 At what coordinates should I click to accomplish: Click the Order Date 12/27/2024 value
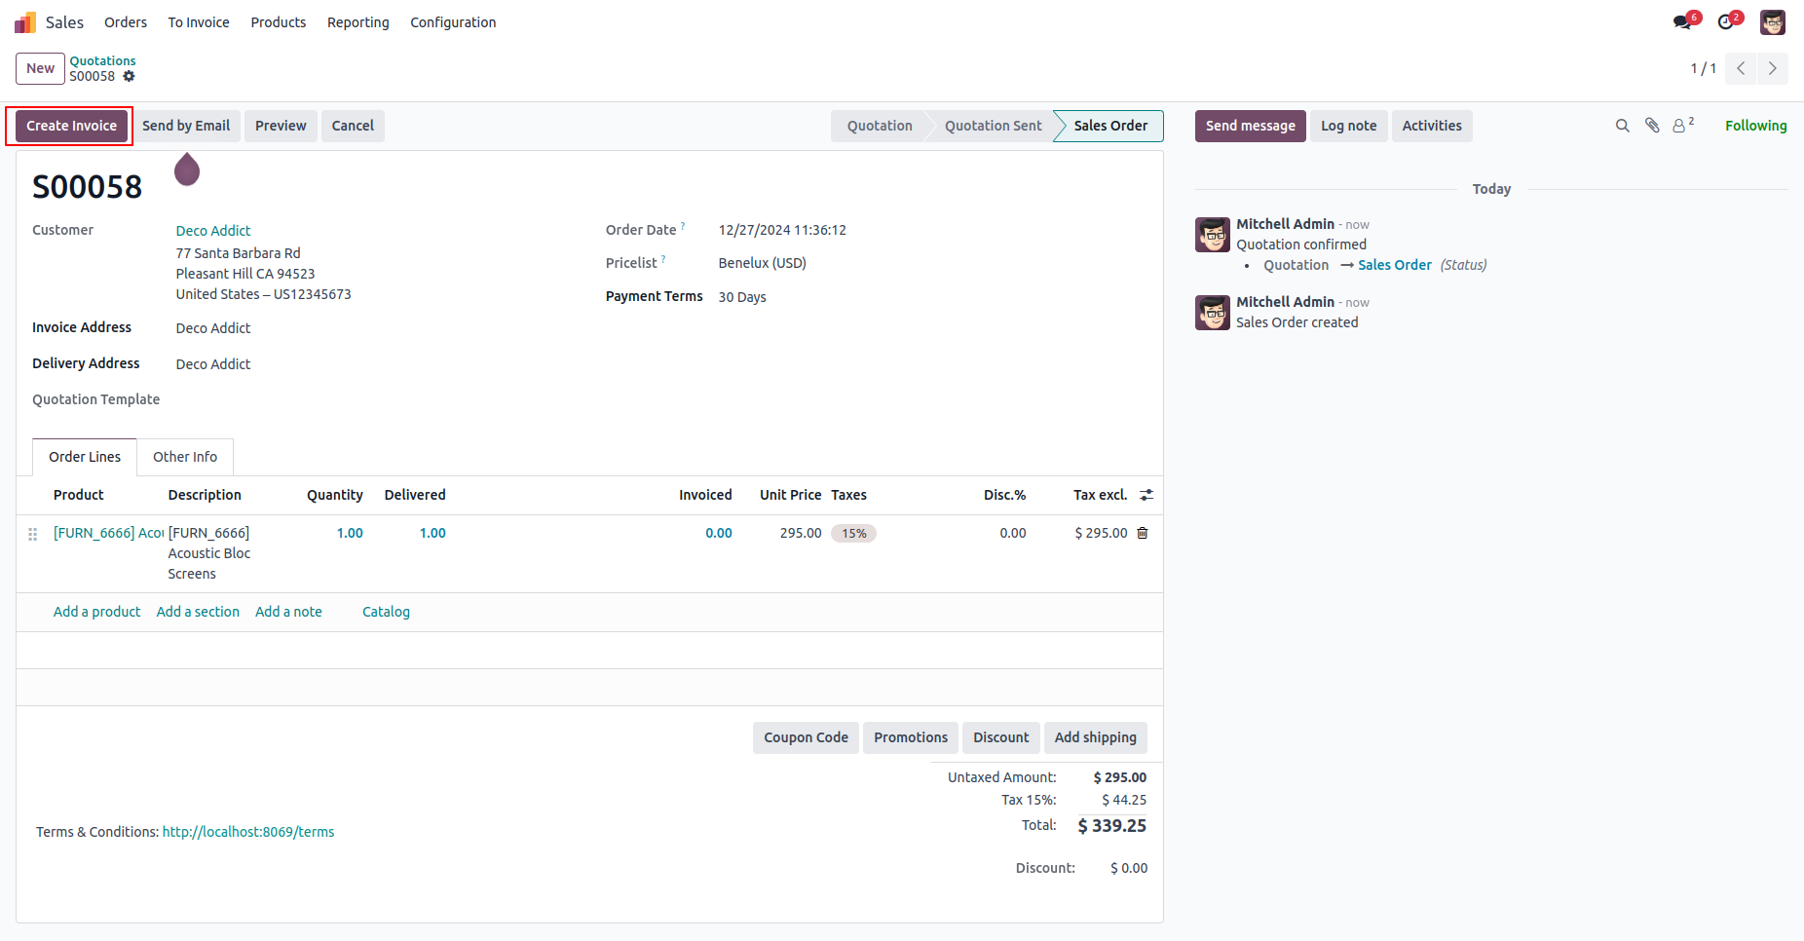[782, 231]
